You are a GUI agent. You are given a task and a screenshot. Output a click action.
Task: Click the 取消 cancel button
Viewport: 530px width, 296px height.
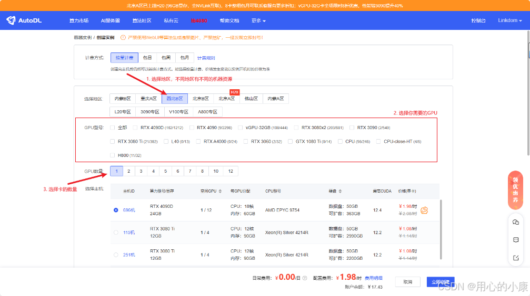[x=408, y=282]
